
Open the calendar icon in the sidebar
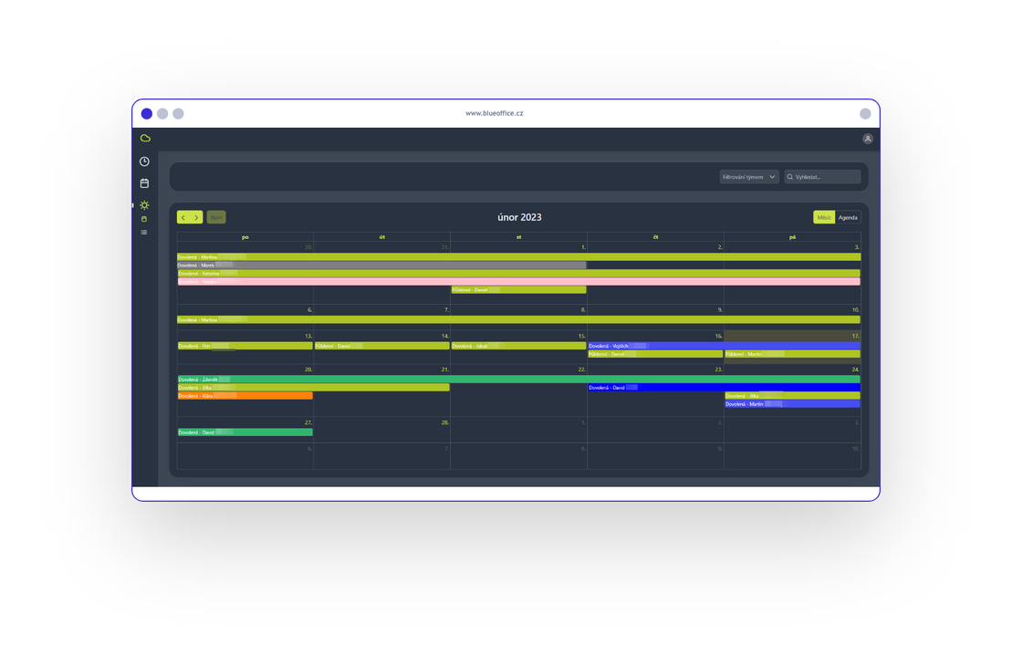tap(144, 183)
